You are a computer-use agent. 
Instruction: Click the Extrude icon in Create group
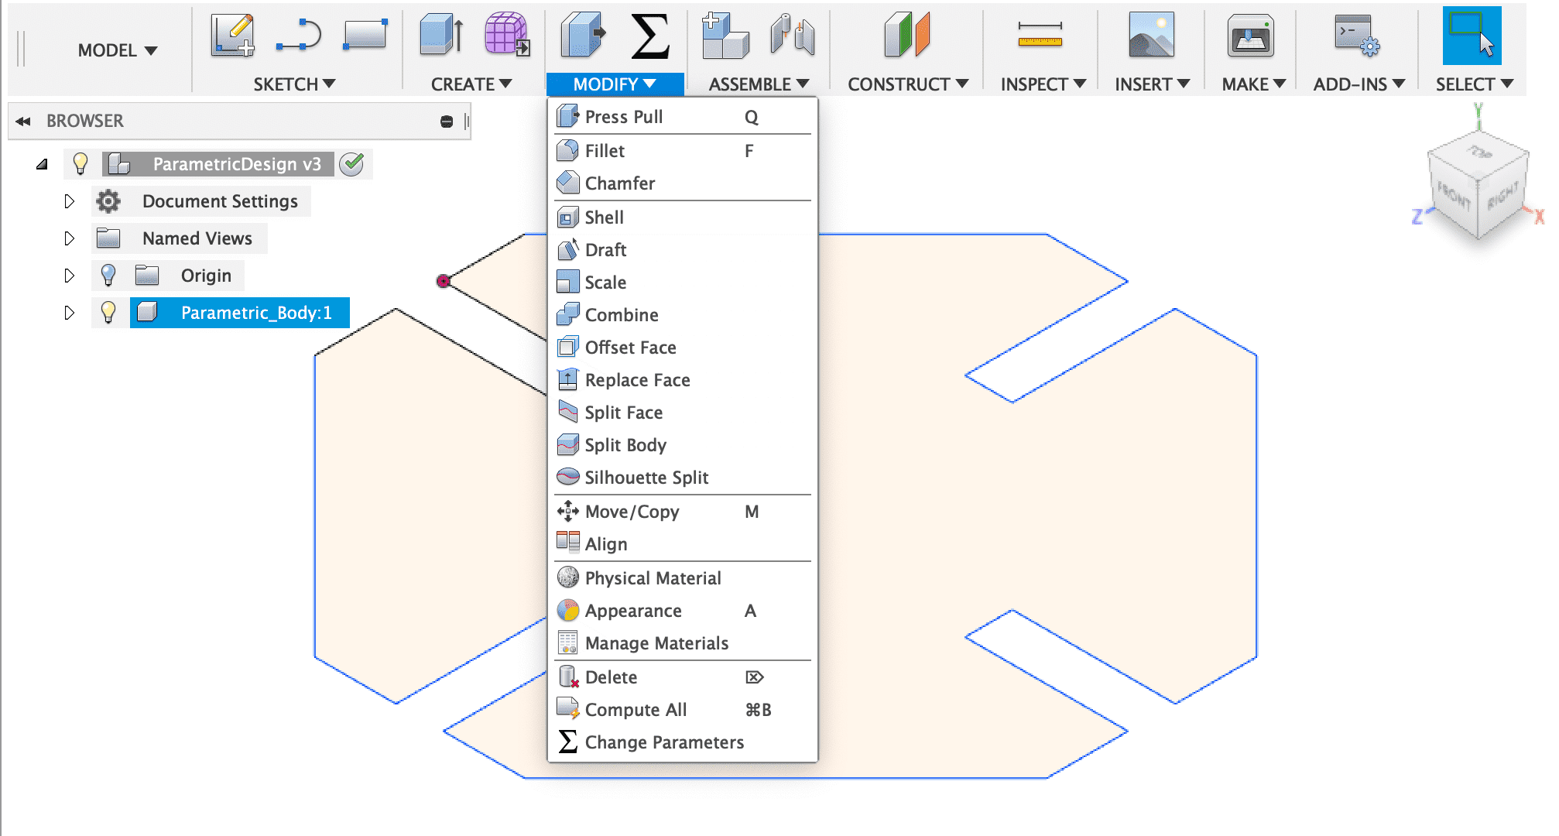pyautogui.click(x=441, y=36)
